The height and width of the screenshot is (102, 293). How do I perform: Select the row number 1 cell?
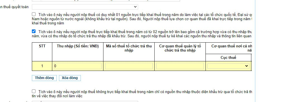click(42, 66)
